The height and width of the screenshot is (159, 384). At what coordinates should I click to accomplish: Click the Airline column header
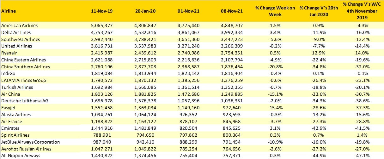(x=9, y=11)
